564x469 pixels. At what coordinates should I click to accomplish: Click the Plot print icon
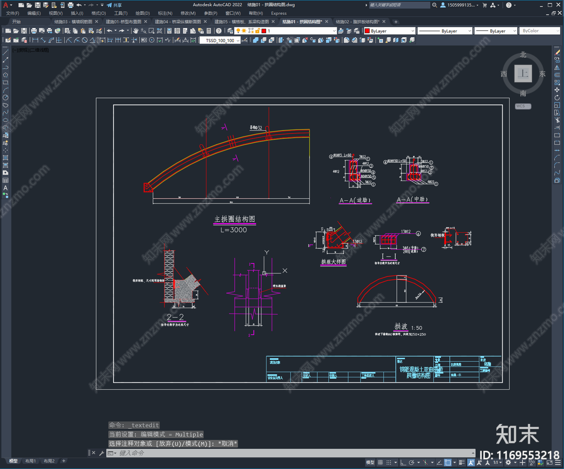click(x=34, y=31)
